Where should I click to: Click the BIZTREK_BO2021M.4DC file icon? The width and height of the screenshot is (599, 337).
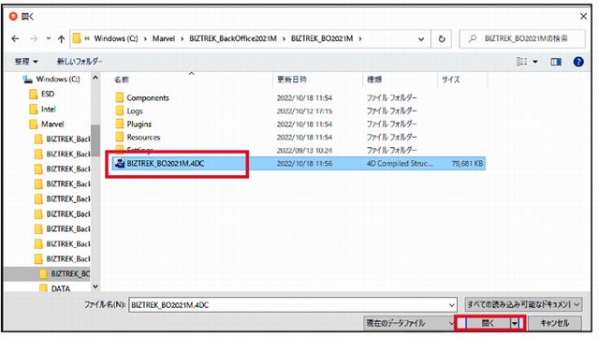(120, 164)
